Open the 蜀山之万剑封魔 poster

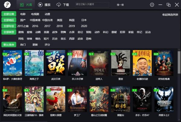click(99, 99)
